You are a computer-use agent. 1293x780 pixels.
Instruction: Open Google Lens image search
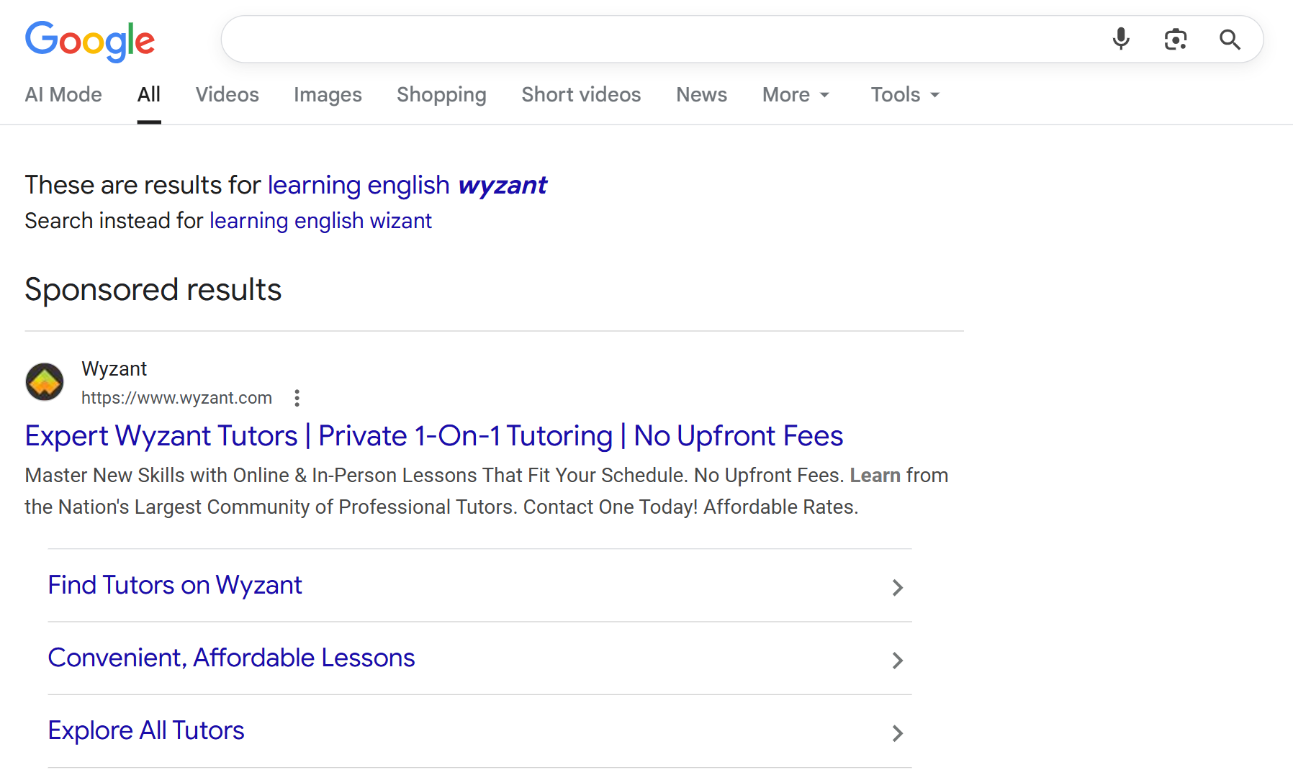pyautogui.click(x=1175, y=39)
